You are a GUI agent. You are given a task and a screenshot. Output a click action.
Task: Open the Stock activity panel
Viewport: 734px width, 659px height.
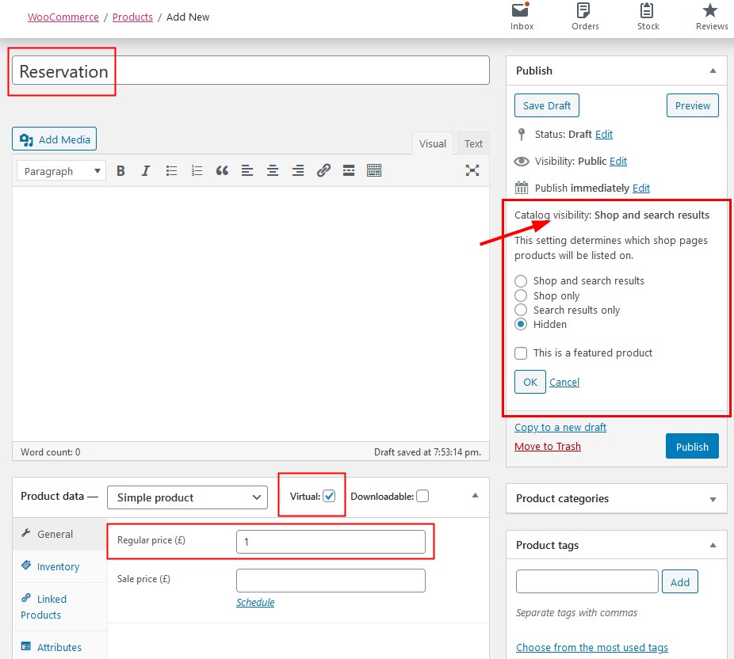click(x=648, y=17)
